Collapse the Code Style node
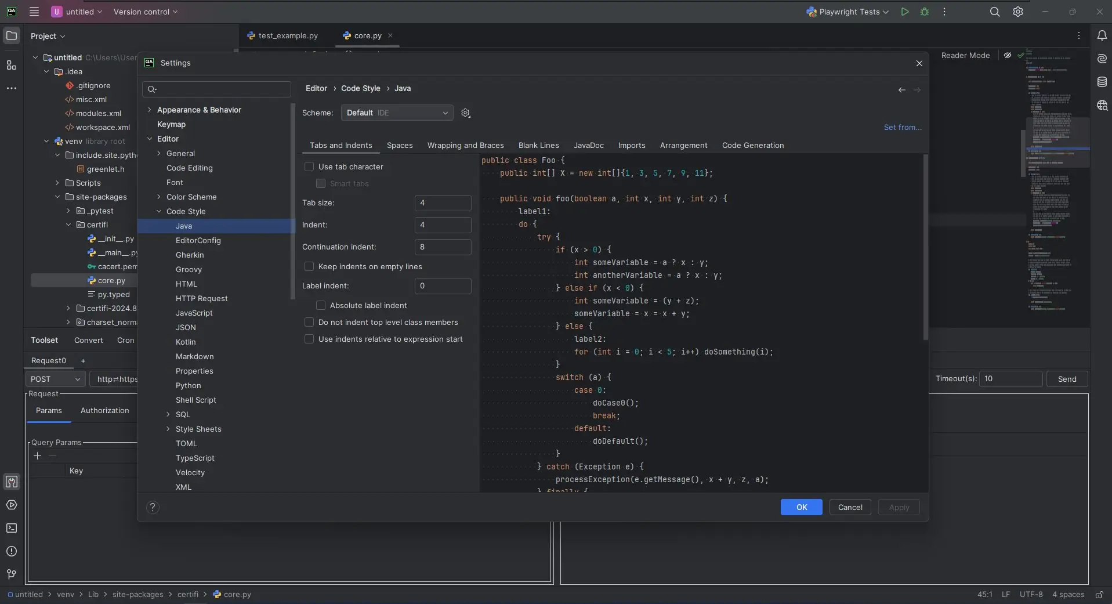Image resolution: width=1112 pixels, height=604 pixels. [x=159, y=212]
